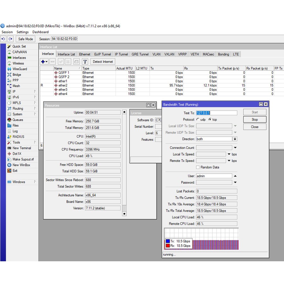Select the tcp protocol radio button
The height and width of the screenshot is (284, 284).
210,120
